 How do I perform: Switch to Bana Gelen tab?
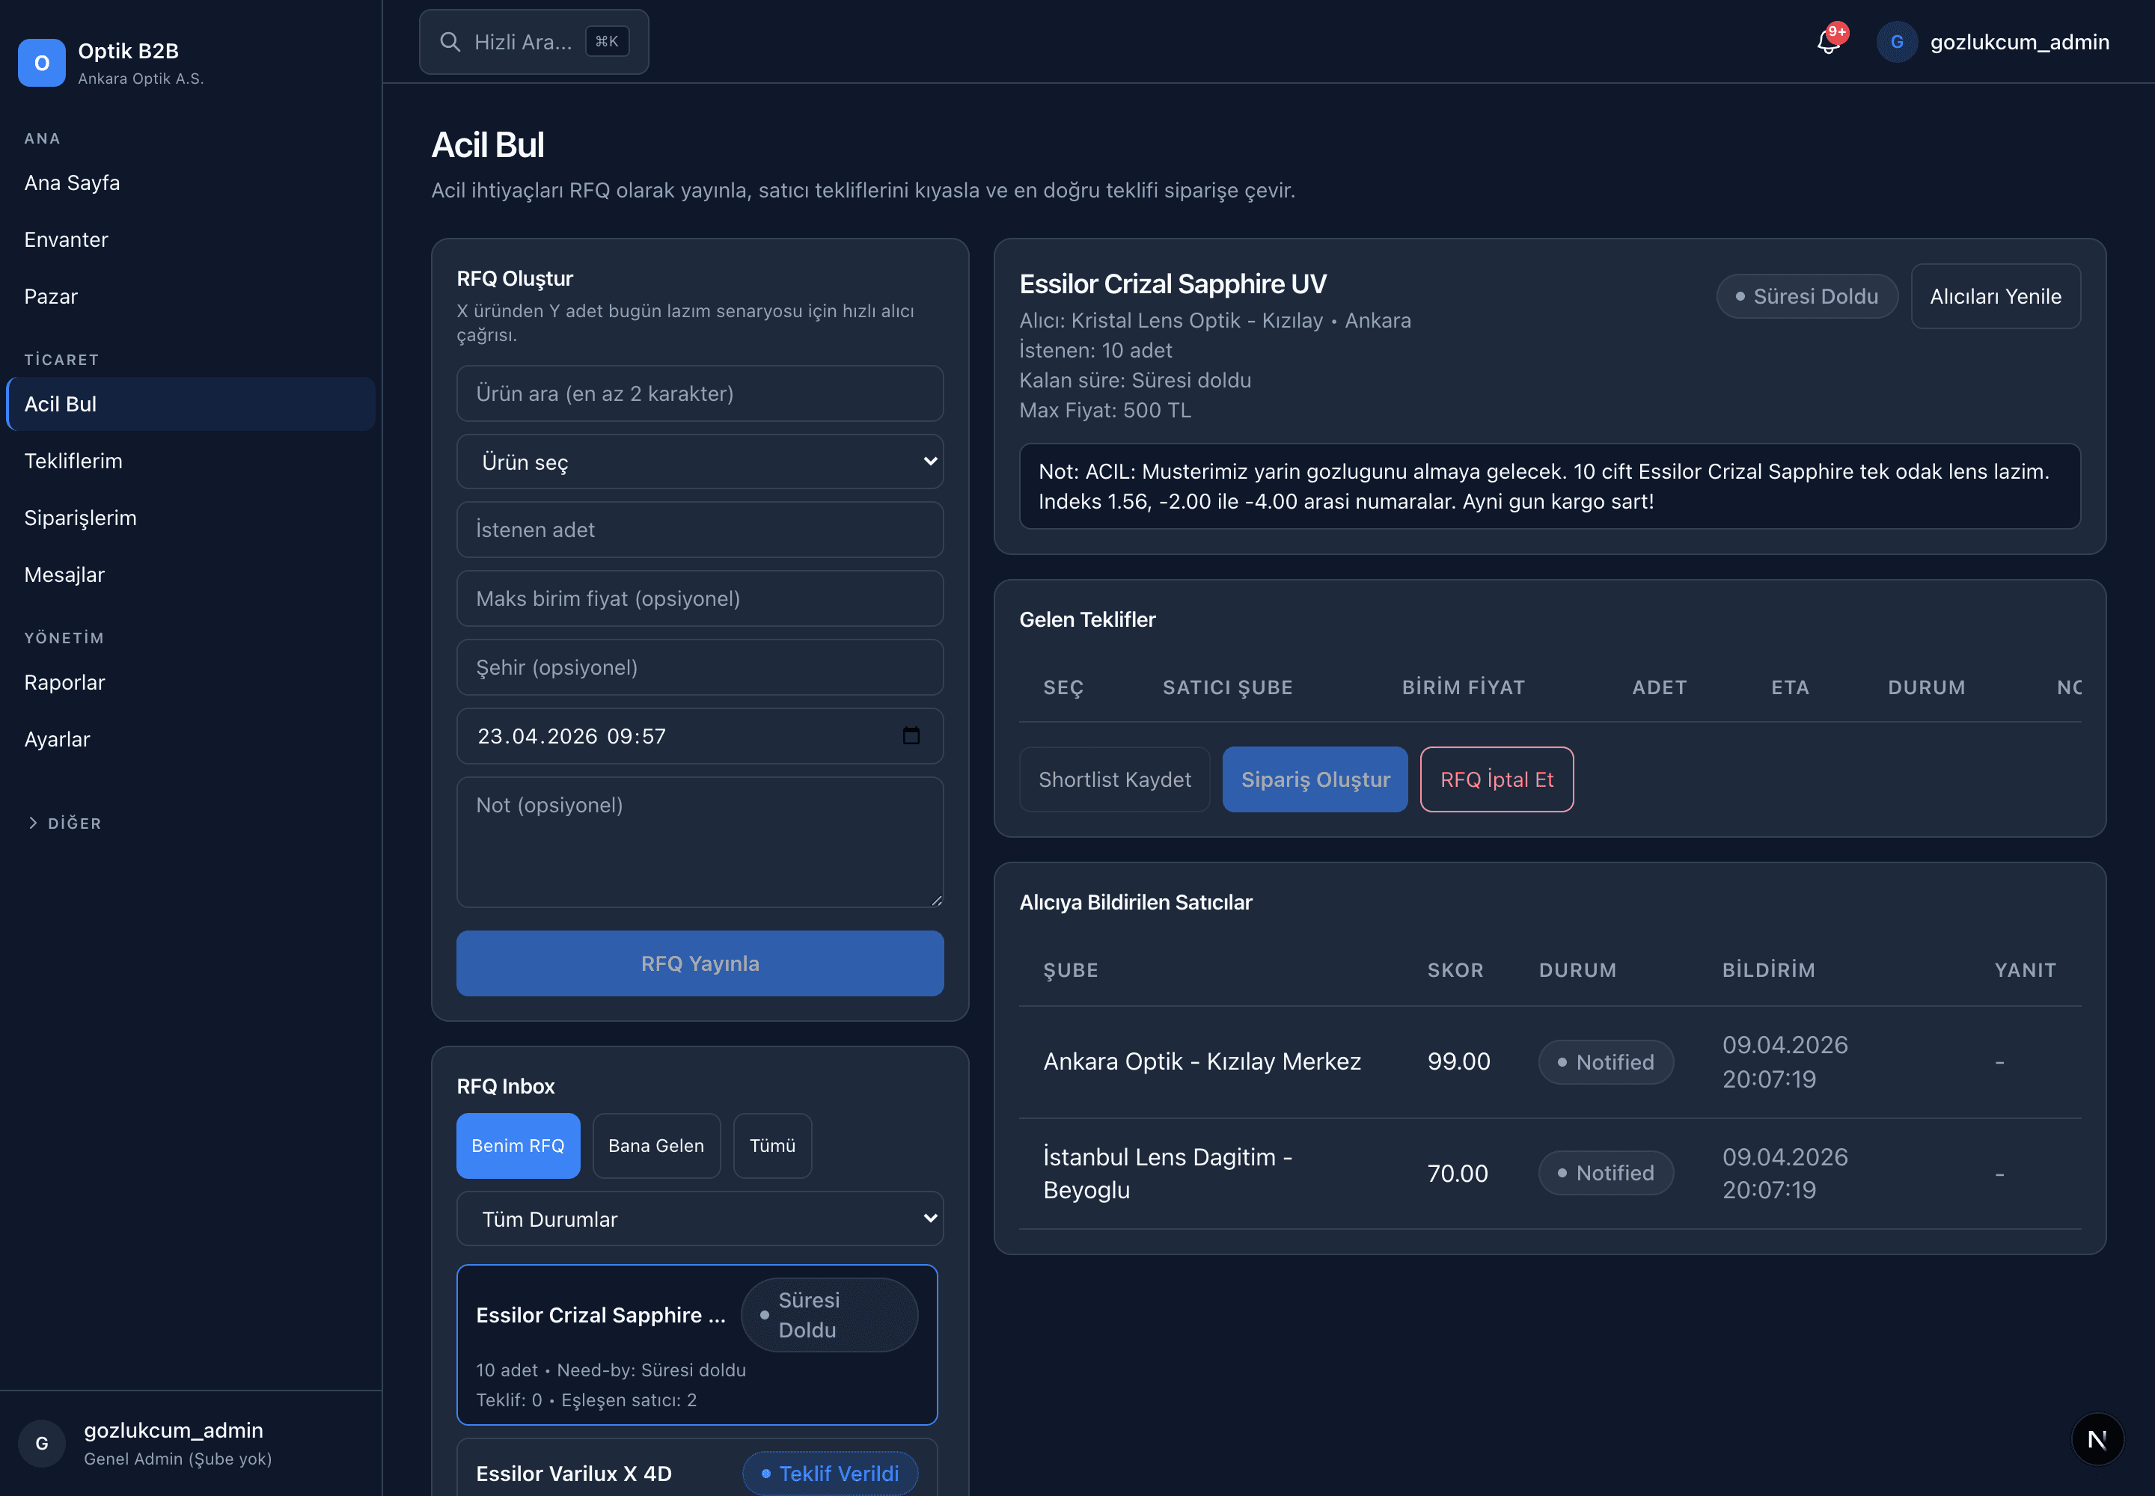(x=656, y=1145)
